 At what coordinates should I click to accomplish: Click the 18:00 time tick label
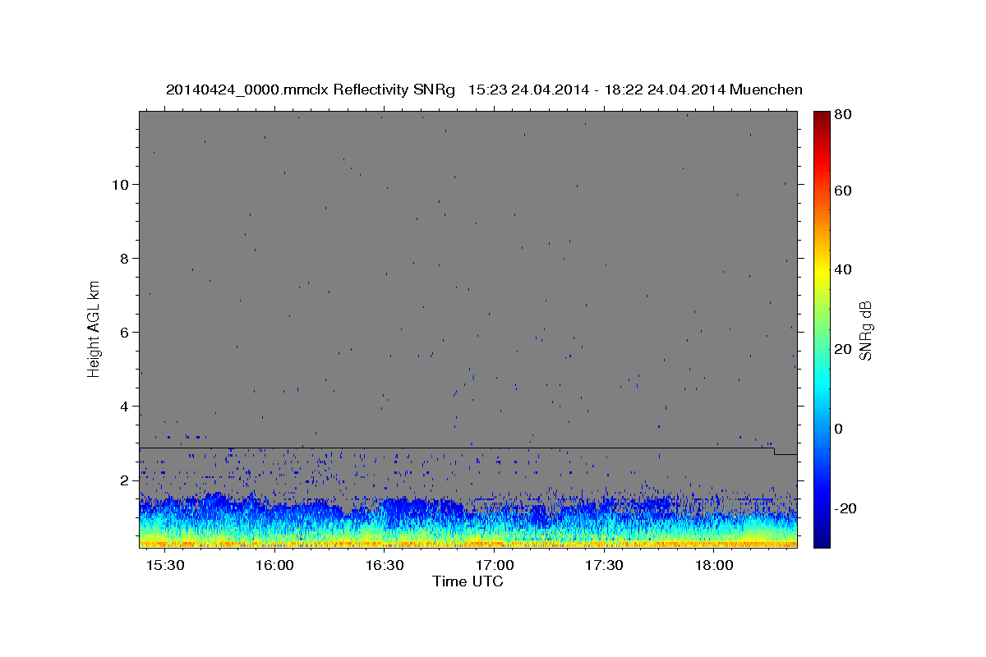[715, 566]
